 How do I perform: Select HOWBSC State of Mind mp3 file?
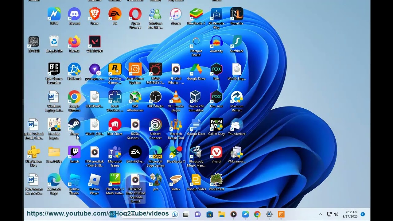(135, 188)
